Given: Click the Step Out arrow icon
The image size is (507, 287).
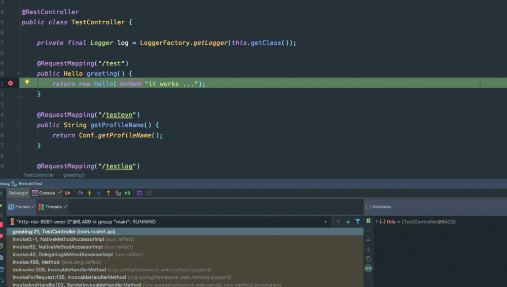Looking at the screenshot, I should click(108, 193).
